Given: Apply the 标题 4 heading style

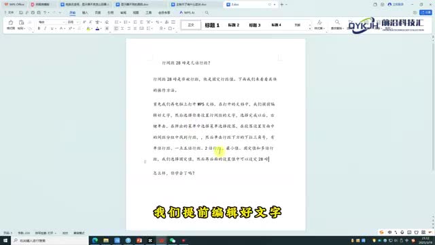Looking at the screenshot, I should (276, 25).
